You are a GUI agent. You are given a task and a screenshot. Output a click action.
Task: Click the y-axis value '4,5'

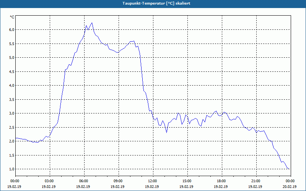point(12,71)
